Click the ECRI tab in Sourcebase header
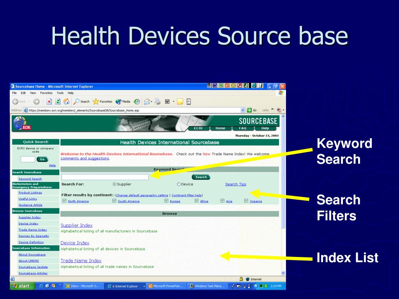Viewport: 399px width, 299px height. [198, 128]
